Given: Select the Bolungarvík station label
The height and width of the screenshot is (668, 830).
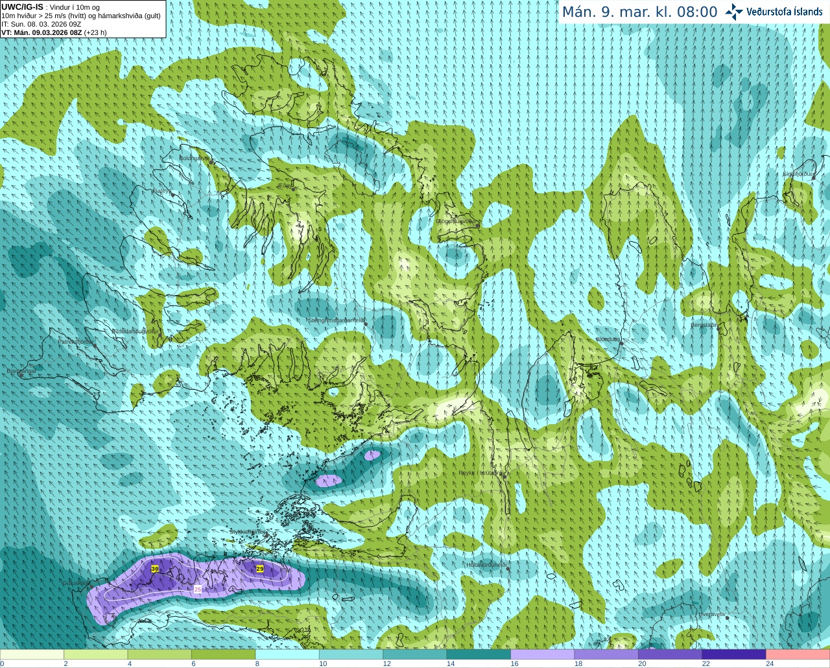Looking at the screenshot, I should (194, 158).
